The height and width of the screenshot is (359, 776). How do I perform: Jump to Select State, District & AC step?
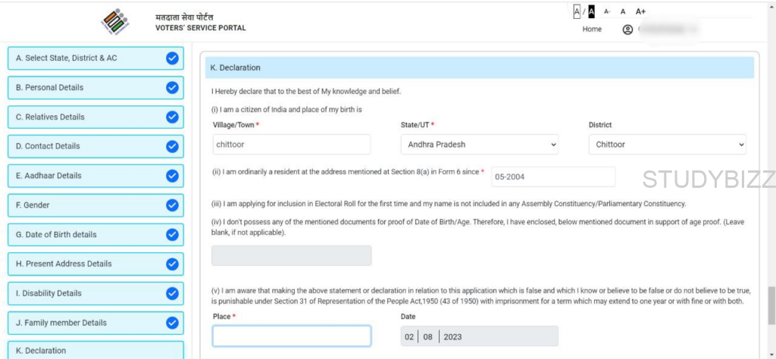click(x=83, y=58)
